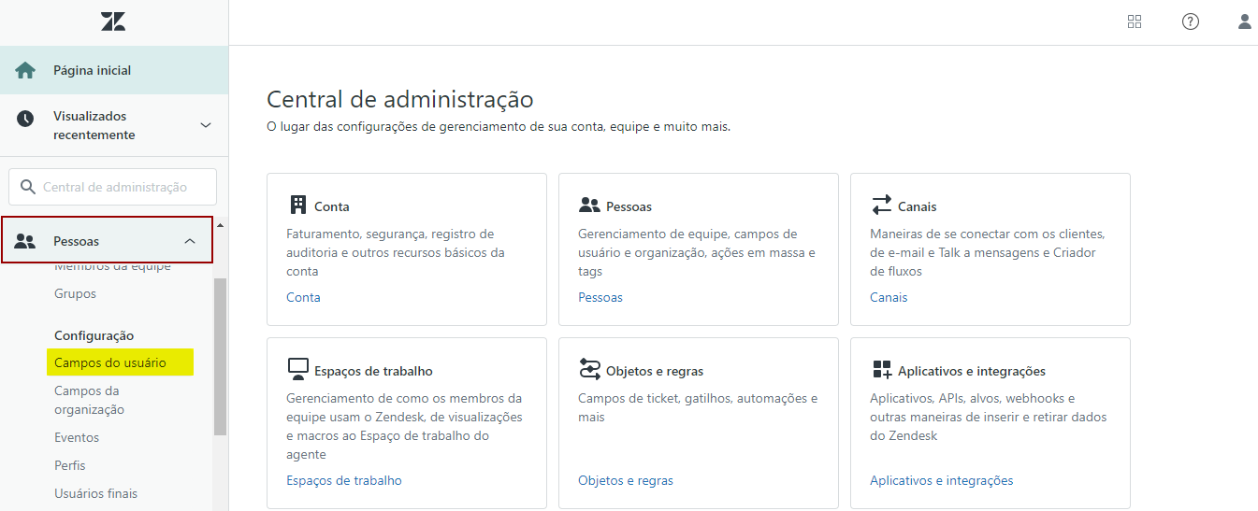Screen dimensions: 1258x511
Task: Click the sidebar scroll up arrow
Action: click(220, 225)
